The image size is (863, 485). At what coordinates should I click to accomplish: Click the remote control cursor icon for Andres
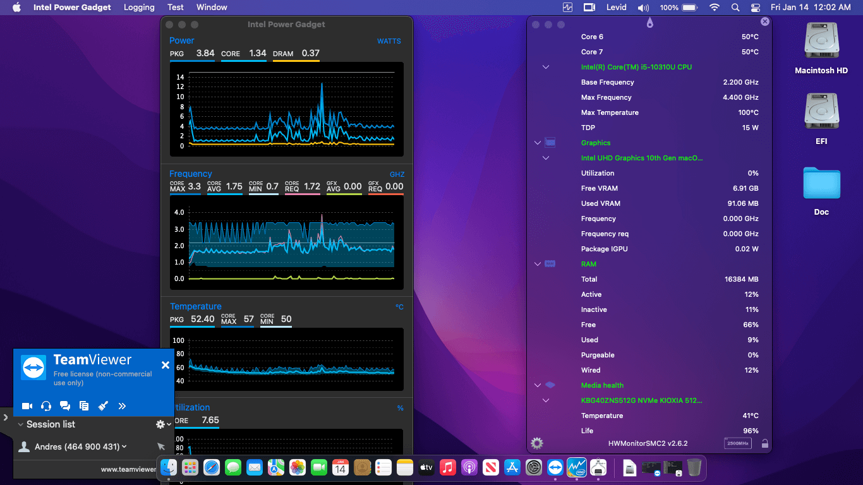tap(161, 446)
